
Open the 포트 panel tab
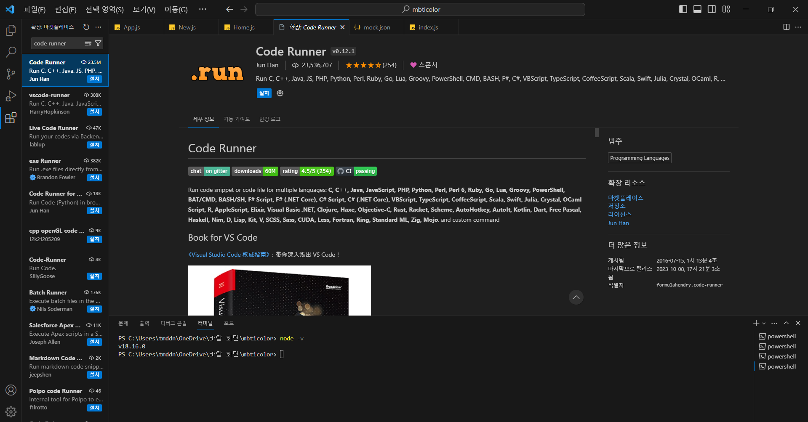coord(229,323)
